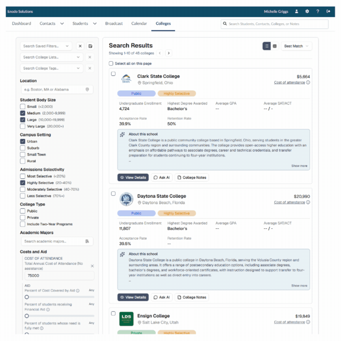This screenshot has width=341, height=341.
Task: Check Moderately Selective admissions filter
Action: tap(22, 189)
